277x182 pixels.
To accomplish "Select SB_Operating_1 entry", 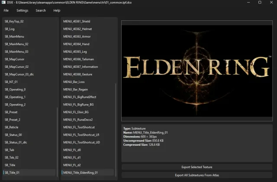I will coord(29,97).
